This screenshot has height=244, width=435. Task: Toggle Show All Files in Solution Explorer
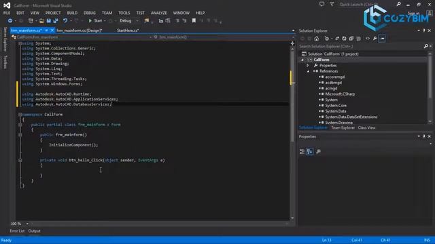click(x=358, y=39)
